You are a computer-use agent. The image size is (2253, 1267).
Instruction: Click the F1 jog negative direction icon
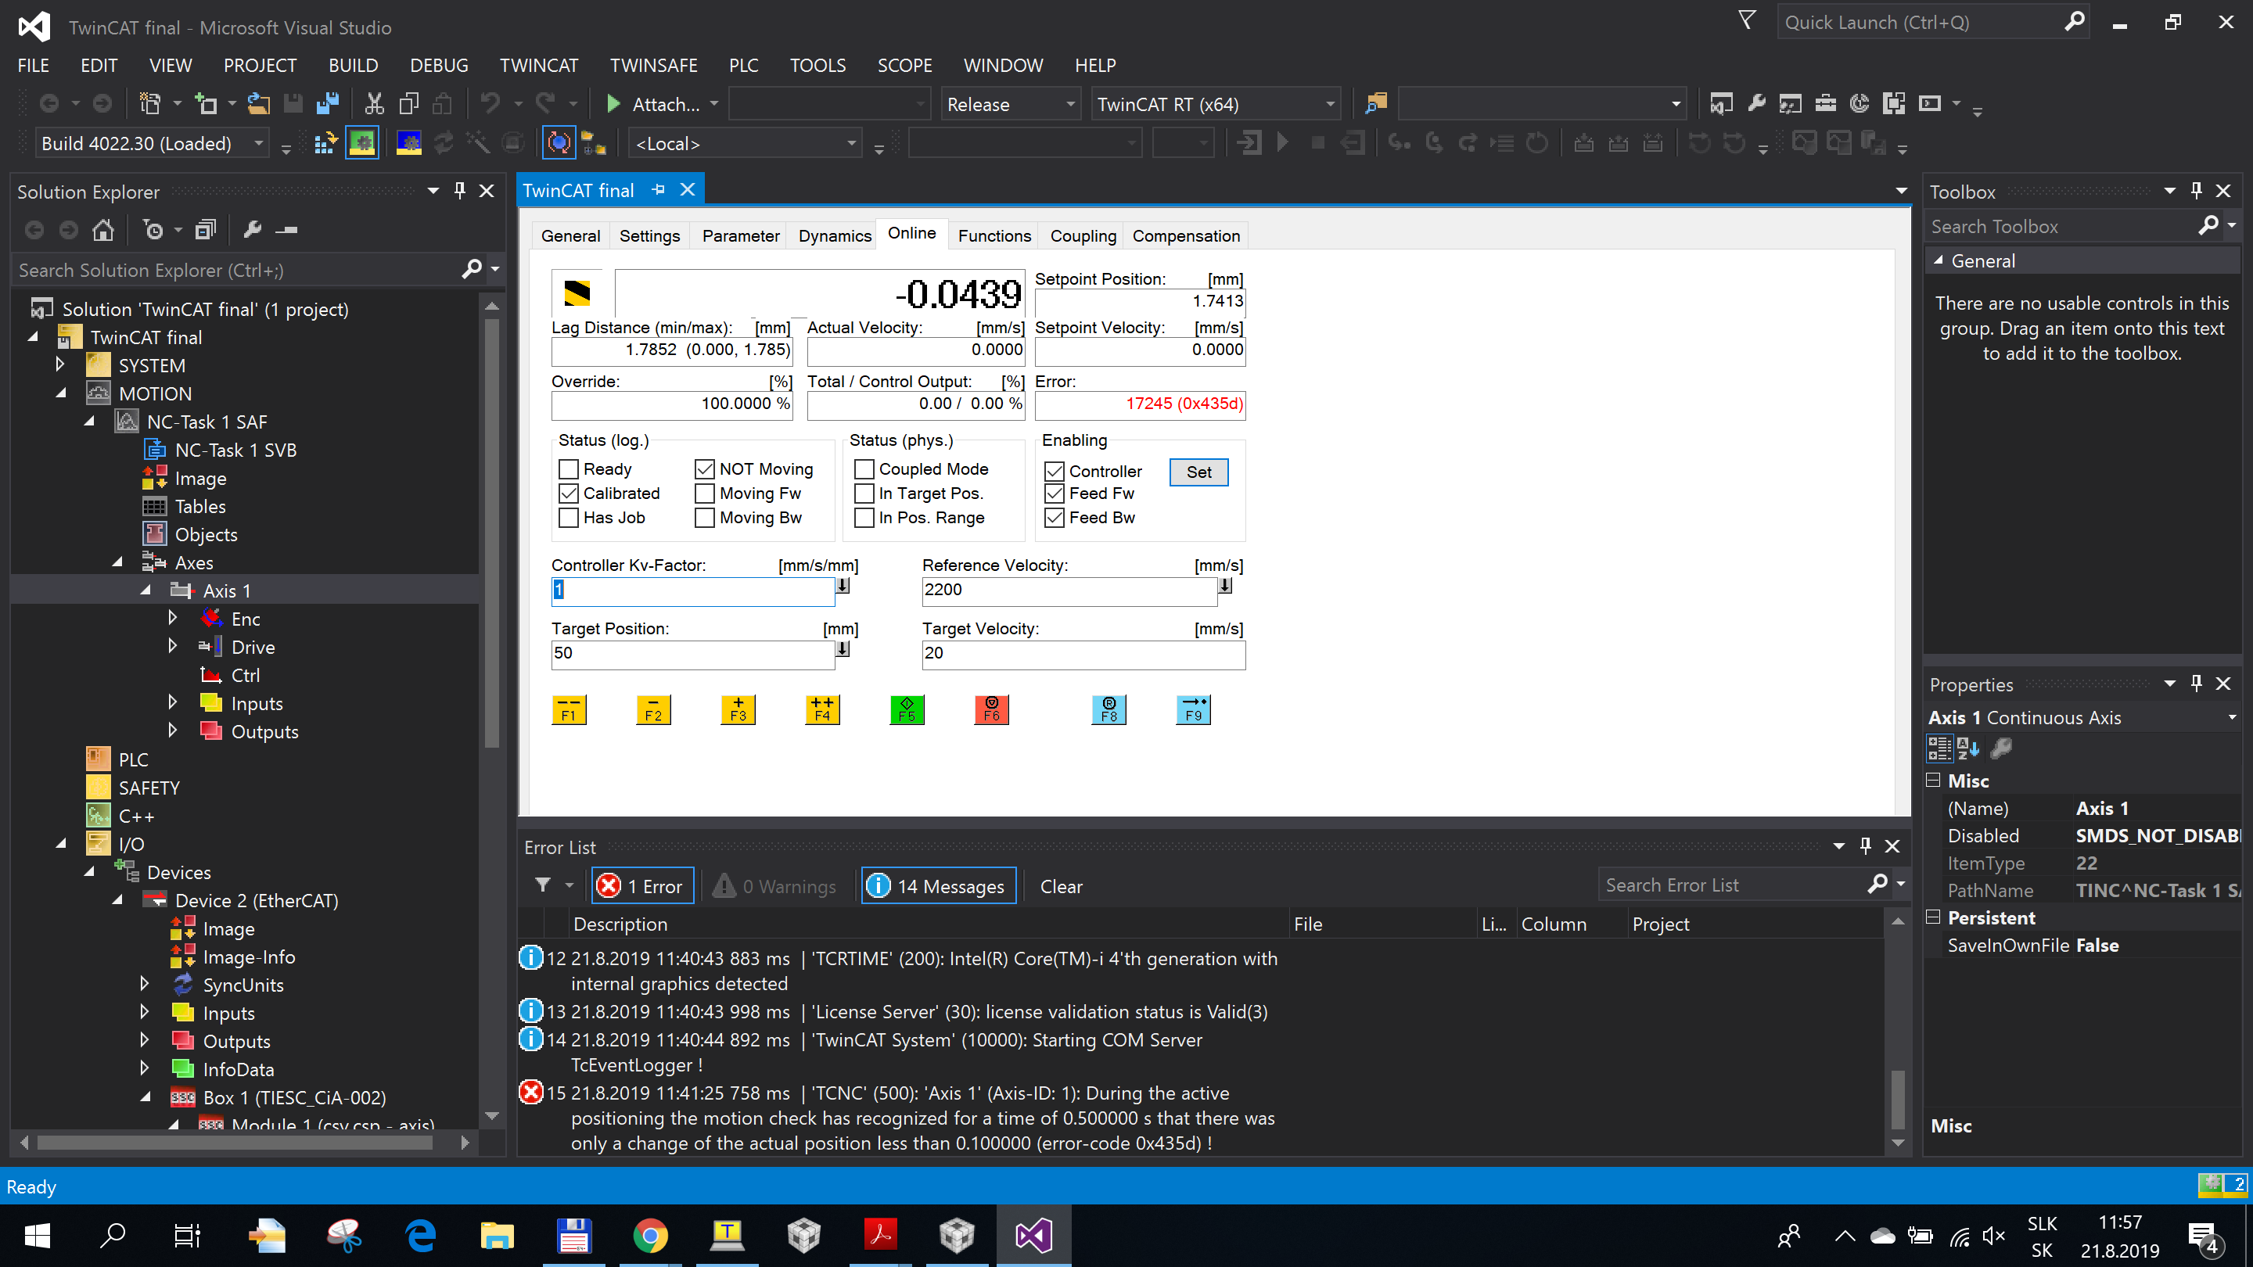pyautogui.click(x=570, y=709)
